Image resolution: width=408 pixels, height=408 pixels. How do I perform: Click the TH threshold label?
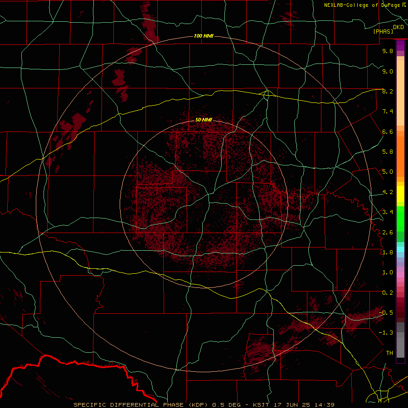coord(389,353)
